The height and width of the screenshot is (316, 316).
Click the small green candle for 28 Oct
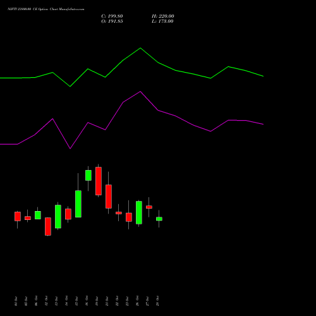159,219
